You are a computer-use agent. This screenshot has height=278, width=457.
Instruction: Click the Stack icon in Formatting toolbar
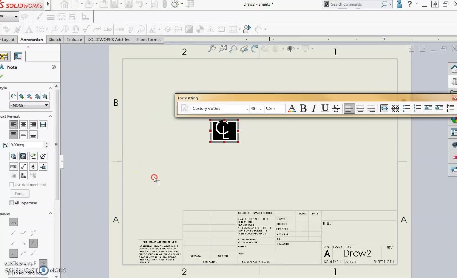(395, 109)
